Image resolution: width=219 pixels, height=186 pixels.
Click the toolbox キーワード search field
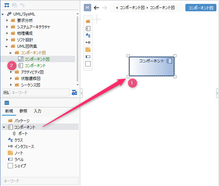tap(40, 181)
